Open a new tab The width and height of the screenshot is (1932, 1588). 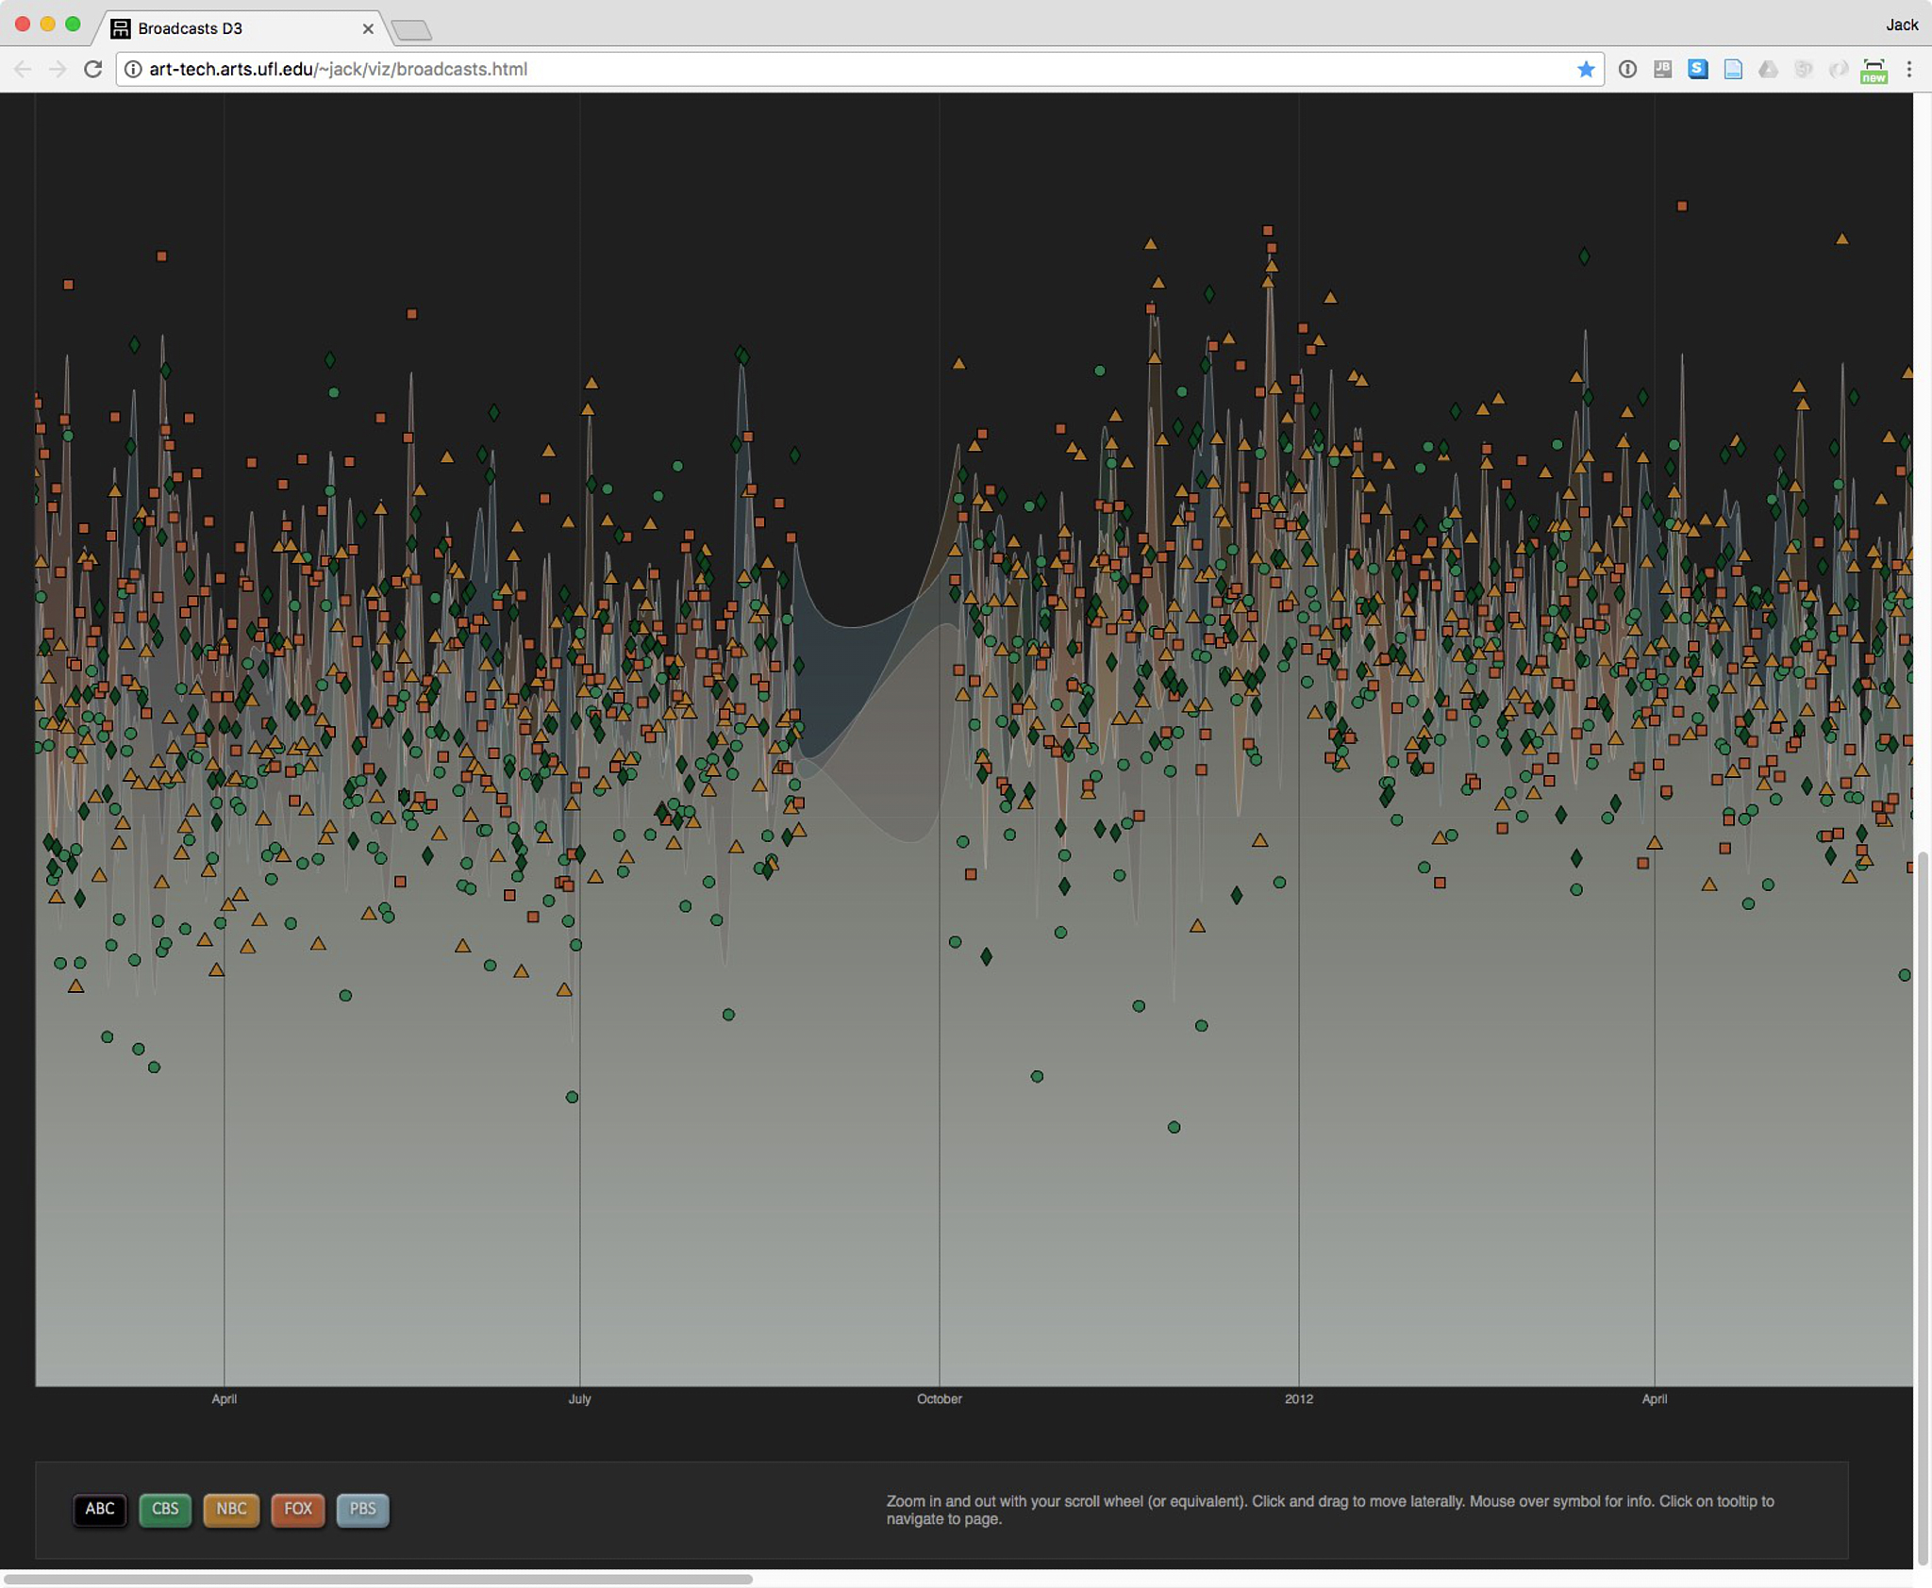411,30
